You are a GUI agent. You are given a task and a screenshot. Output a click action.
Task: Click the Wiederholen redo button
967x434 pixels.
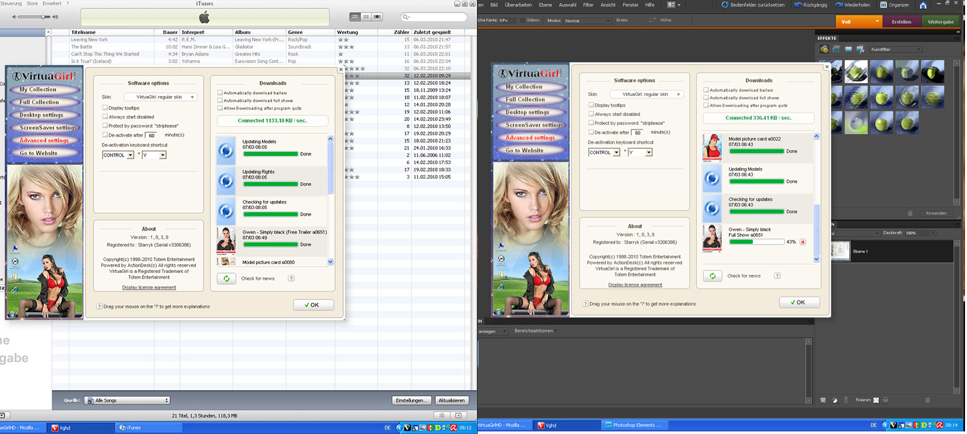(x=852, y=5)
